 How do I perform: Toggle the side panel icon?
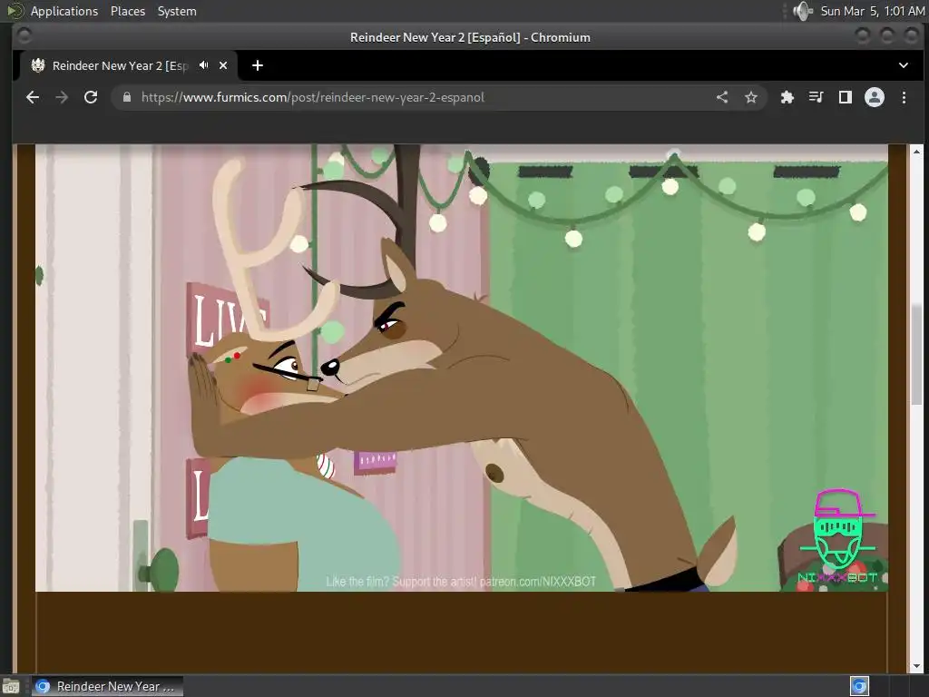coord(845,97)
